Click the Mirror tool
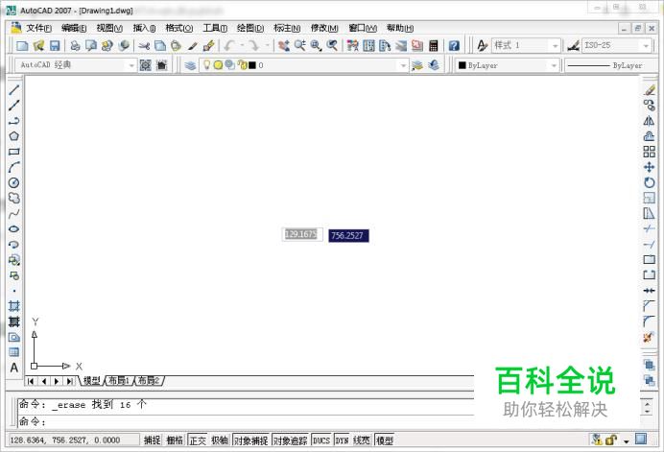 click(650, 121)
